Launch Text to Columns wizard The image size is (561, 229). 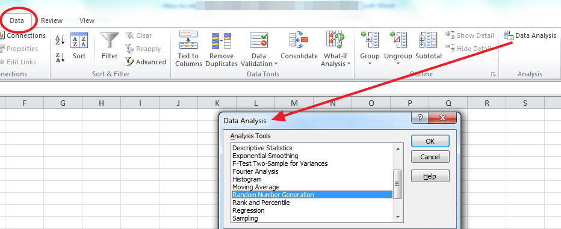click(188, 49)
